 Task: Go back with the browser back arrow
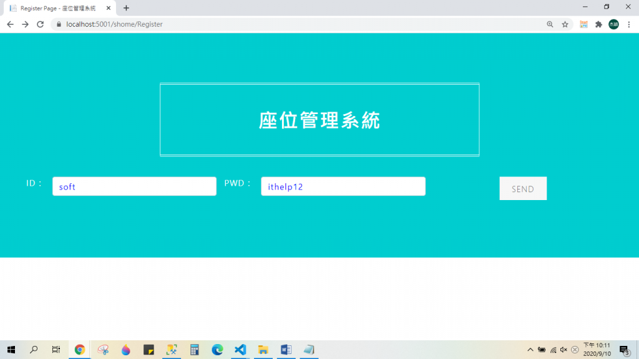pos(10,24)
